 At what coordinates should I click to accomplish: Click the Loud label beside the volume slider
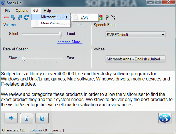71,33
